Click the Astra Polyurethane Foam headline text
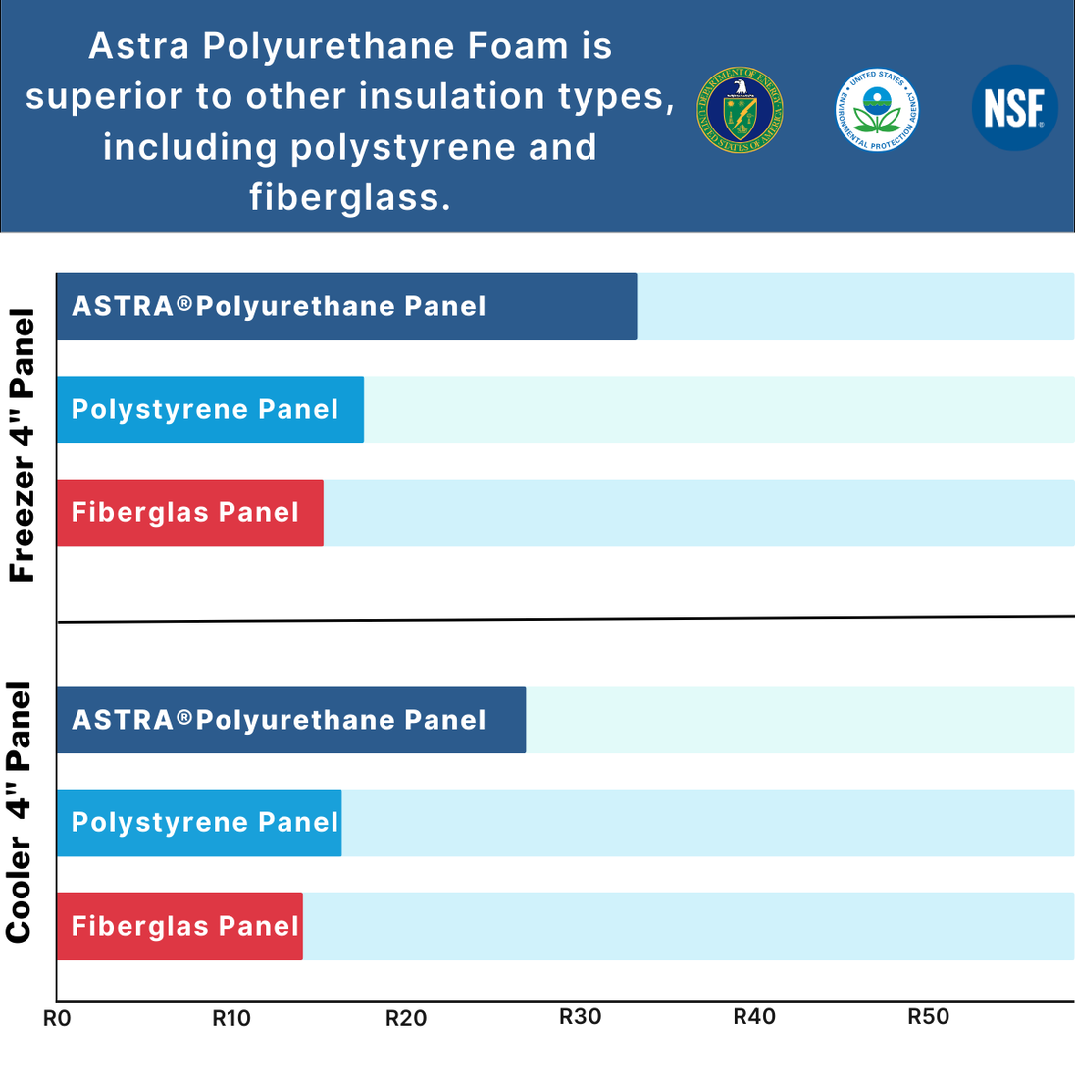The image size is (1075, 1075). 350,122
